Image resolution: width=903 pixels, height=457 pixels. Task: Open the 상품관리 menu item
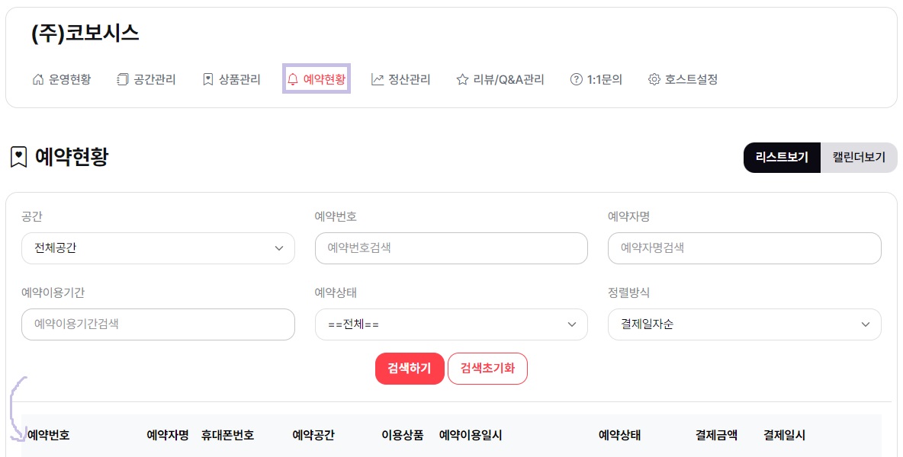(239, 79)
